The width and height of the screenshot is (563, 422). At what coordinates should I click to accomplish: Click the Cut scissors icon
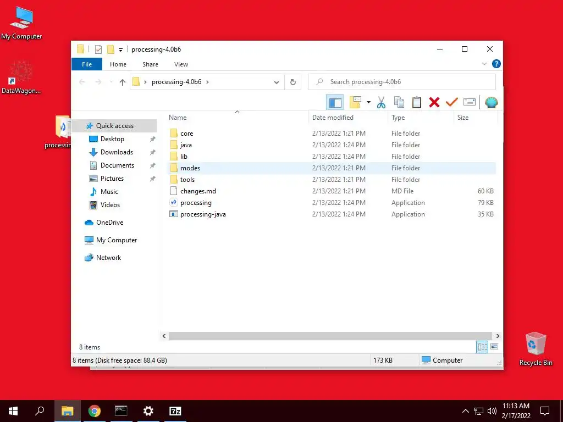click(381, 103)
